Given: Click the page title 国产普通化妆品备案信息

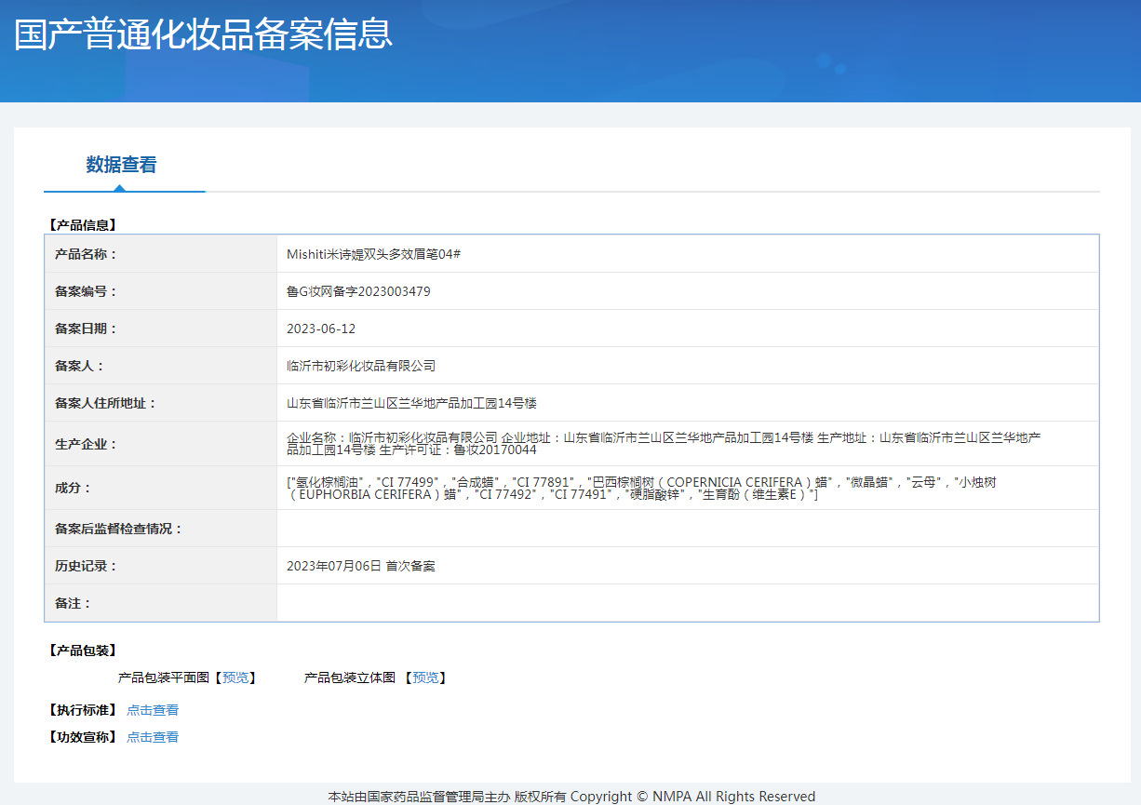Looking at the screenshot, I should (x=203, y=33).
